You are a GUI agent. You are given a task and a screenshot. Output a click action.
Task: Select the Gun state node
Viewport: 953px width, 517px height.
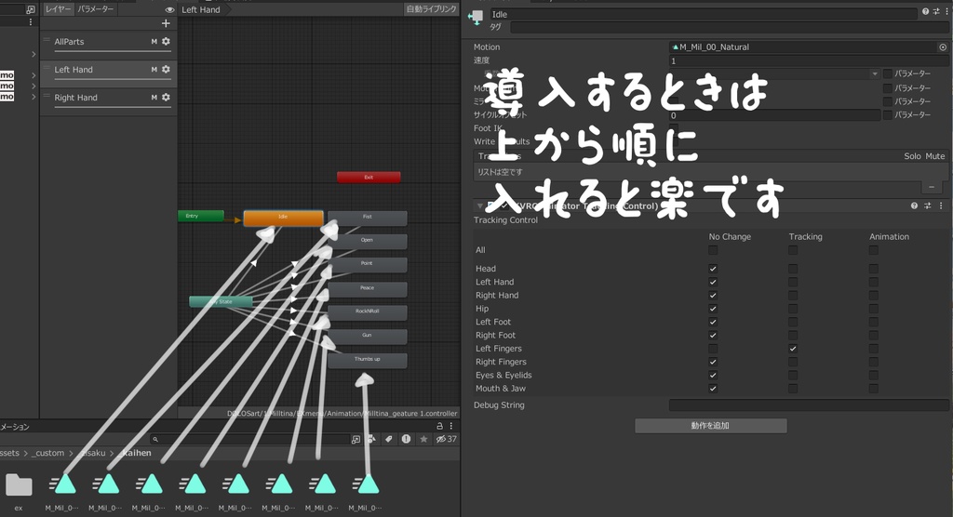tap(367, 337)
